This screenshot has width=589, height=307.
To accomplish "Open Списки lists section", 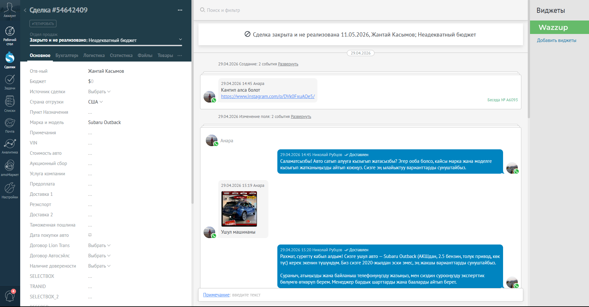I will click(10, 104).
